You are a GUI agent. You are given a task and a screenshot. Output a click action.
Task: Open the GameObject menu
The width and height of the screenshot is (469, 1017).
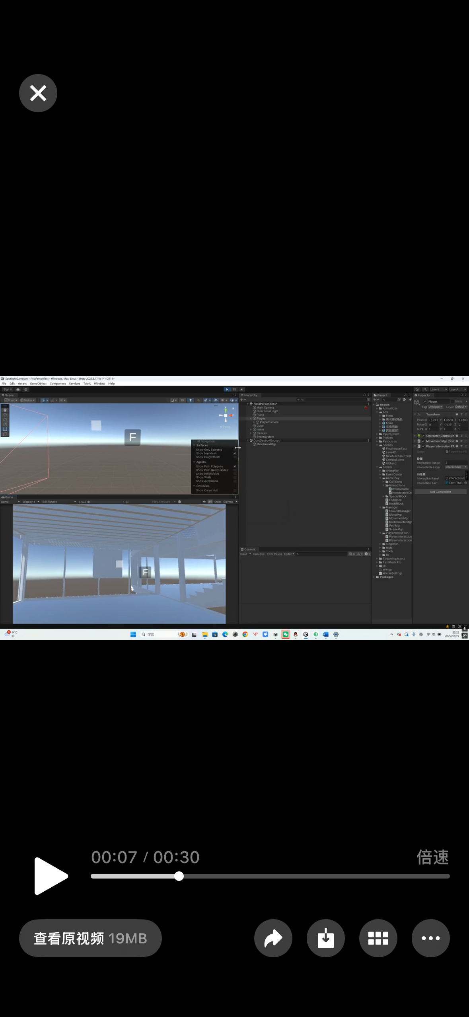38,384
